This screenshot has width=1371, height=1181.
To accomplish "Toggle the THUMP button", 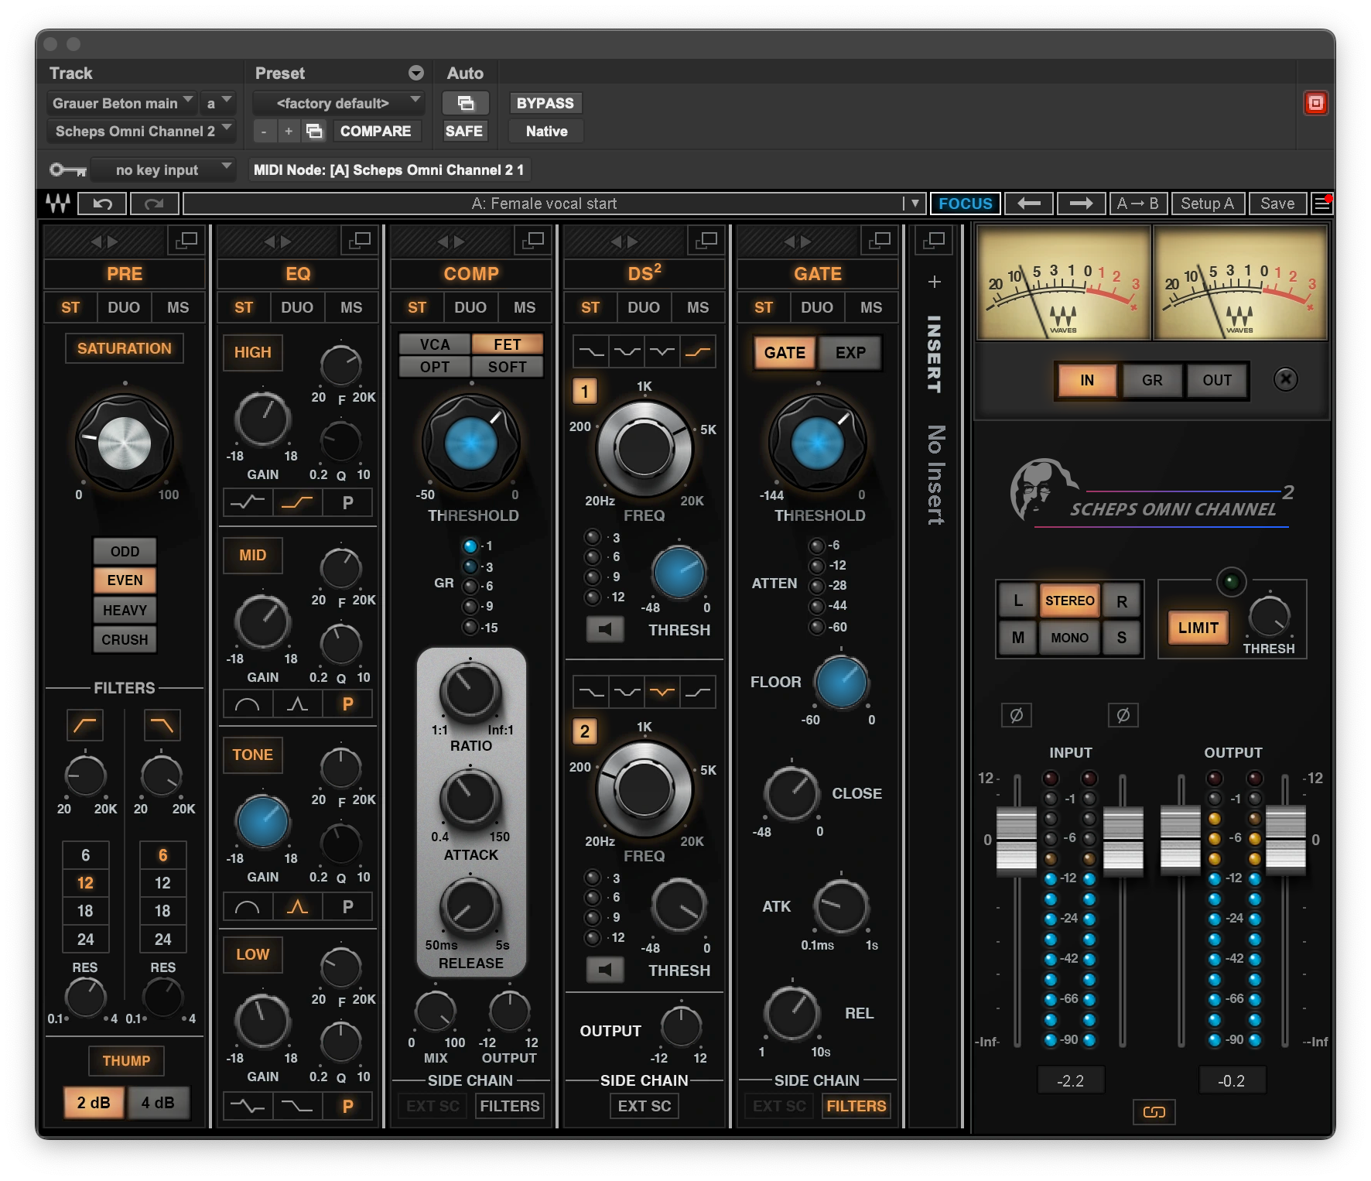I will point(126,1060).
